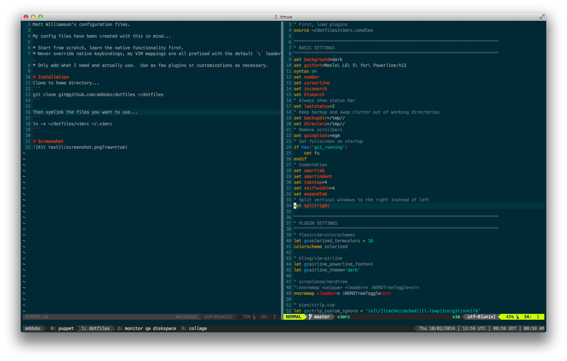Click the vimrc filename in the statusline
Viewport: 567px width, 361px height.
click(x=343, y=317)
